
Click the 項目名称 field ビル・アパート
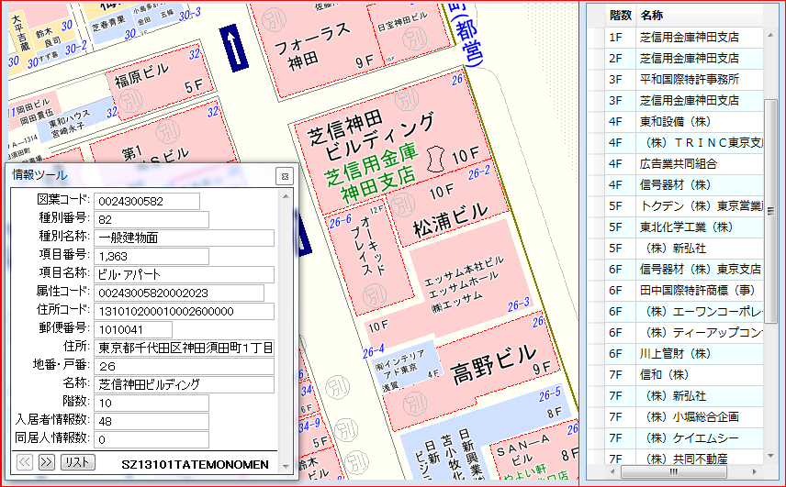point(184,275)
